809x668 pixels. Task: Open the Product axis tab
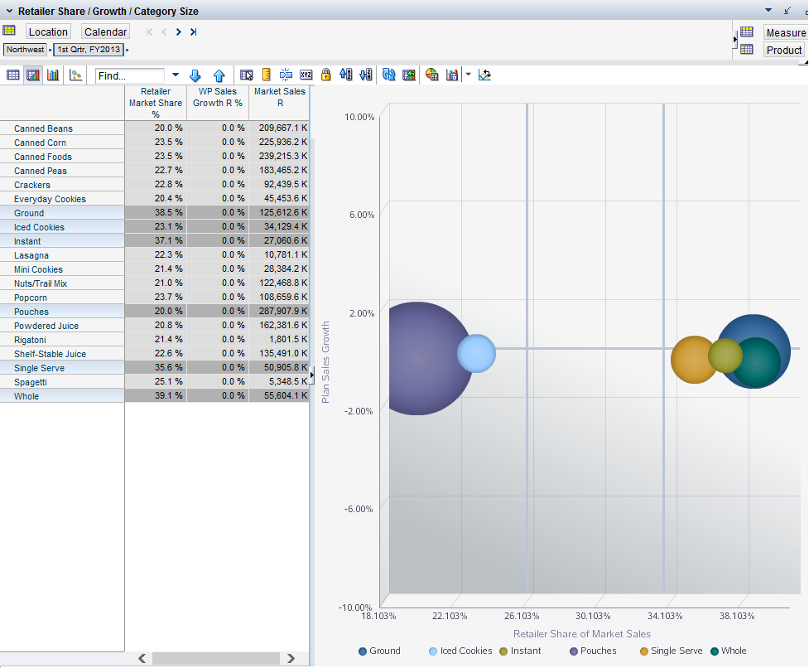[783, 50]
